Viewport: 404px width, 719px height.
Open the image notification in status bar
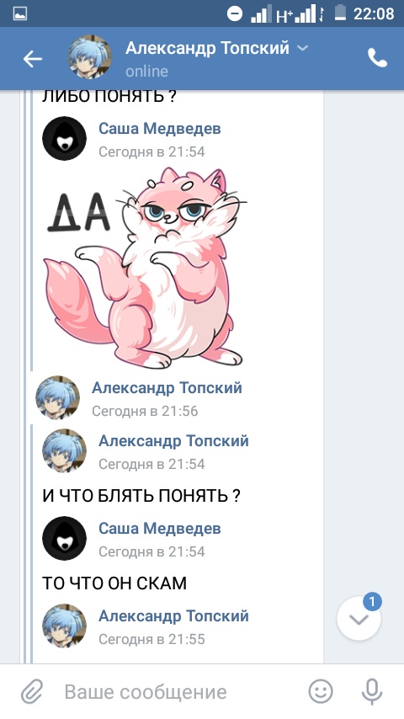pyautogui.click(x=20, y=13)
